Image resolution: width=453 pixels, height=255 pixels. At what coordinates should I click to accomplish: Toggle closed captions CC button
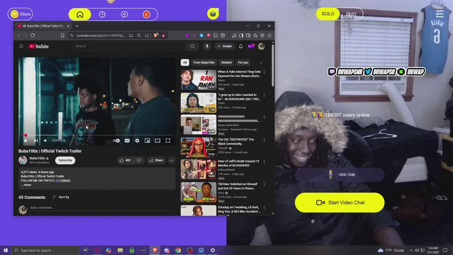(x=127, y=141)
